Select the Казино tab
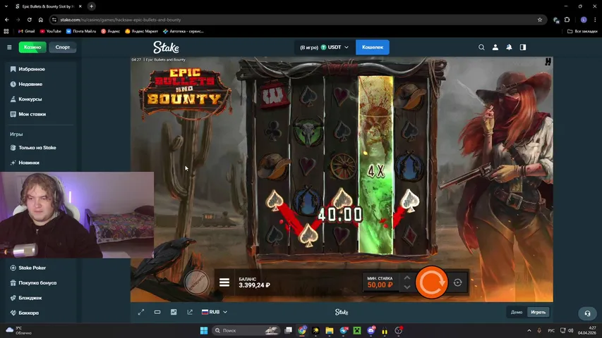Viewport: 602px width, 338px height. (32, 47)
